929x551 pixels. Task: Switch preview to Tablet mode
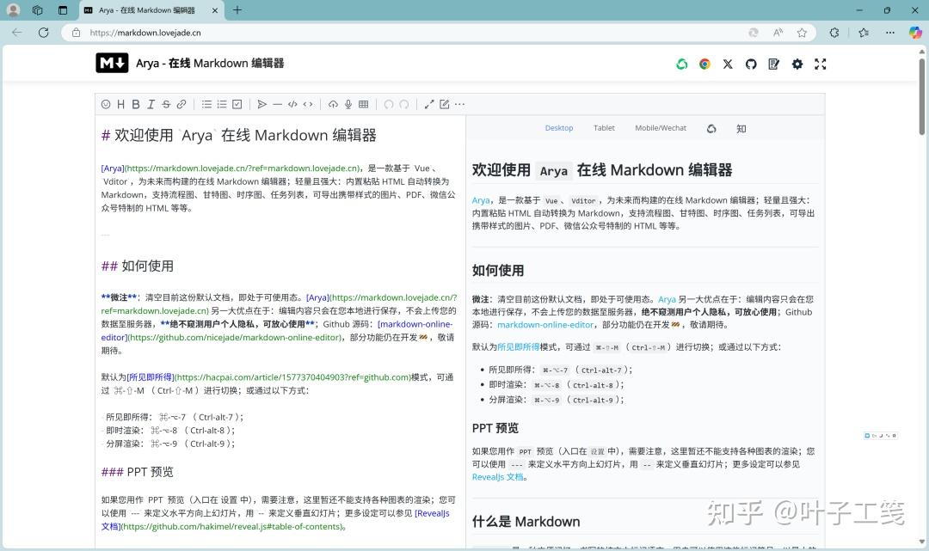click(604, 128)
